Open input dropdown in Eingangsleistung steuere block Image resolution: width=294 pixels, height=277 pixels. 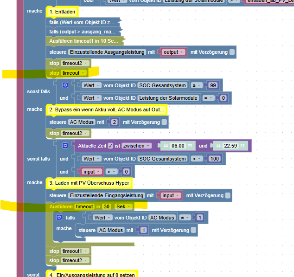[171, 195]
